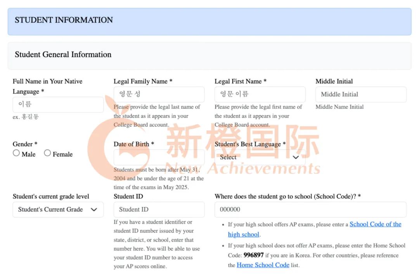Click the 'ex. 홍길동' example text
The image size is (419, 275).
[x=26, y=117]
